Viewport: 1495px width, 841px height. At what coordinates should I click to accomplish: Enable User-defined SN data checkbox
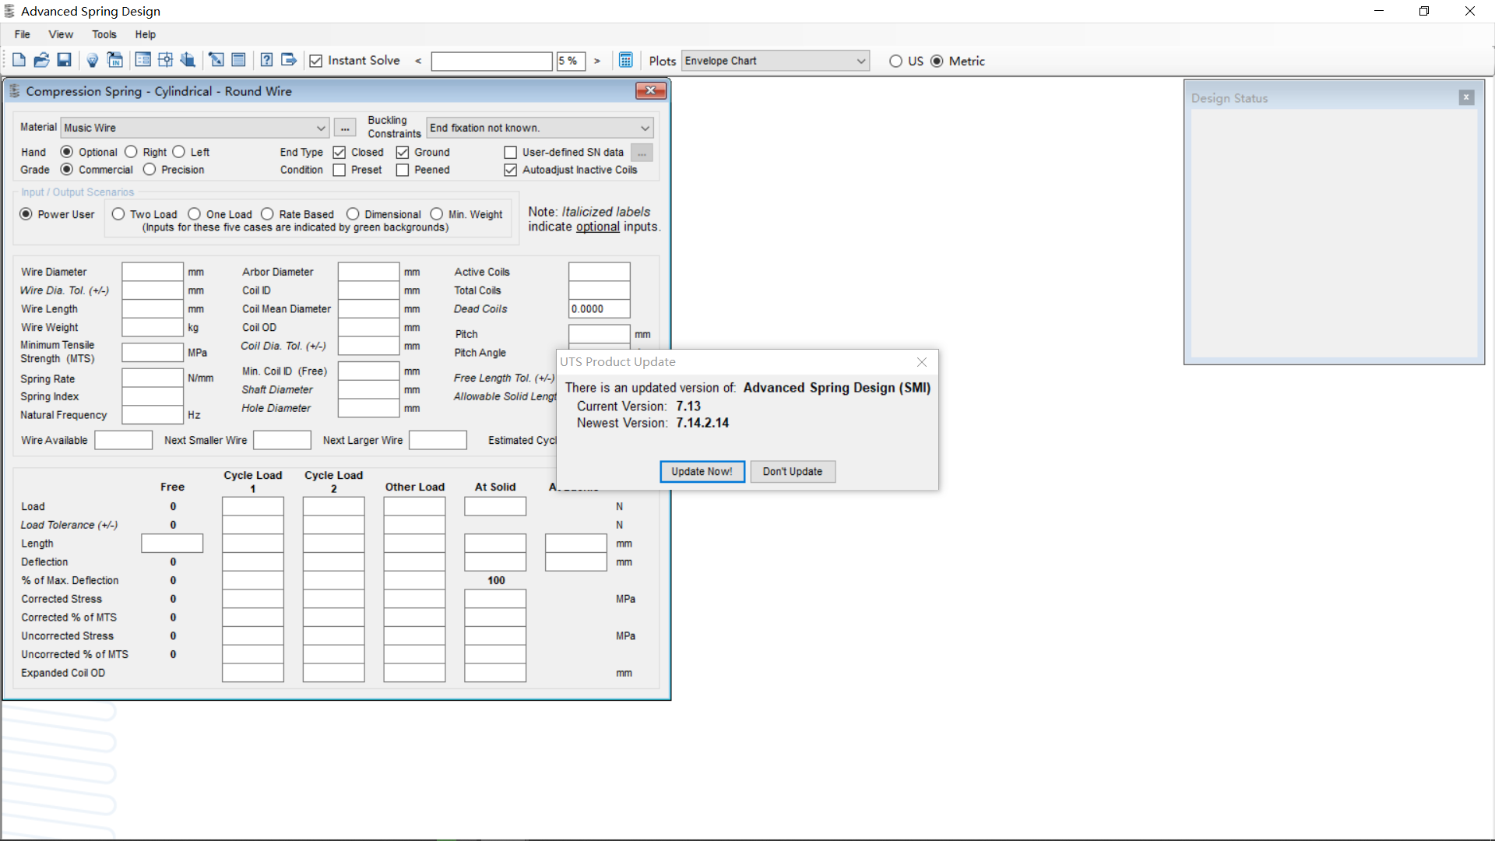click(x=511, y=153)
